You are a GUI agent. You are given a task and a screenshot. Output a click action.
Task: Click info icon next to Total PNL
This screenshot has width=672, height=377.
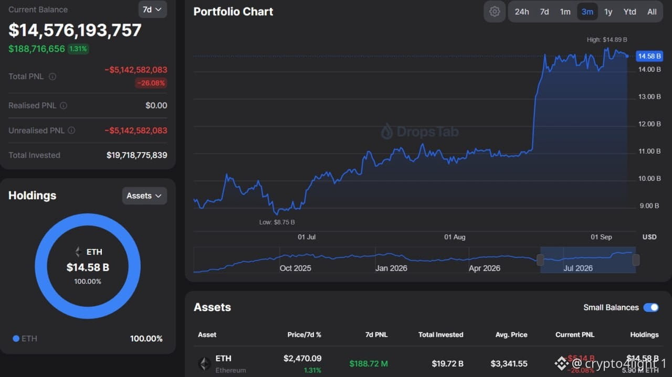52,77
